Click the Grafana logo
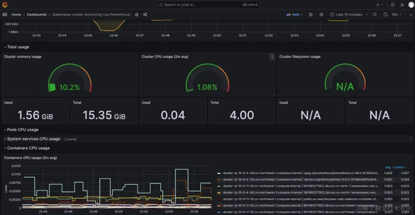The image size is (415, 215). click(x=5, y=5)
